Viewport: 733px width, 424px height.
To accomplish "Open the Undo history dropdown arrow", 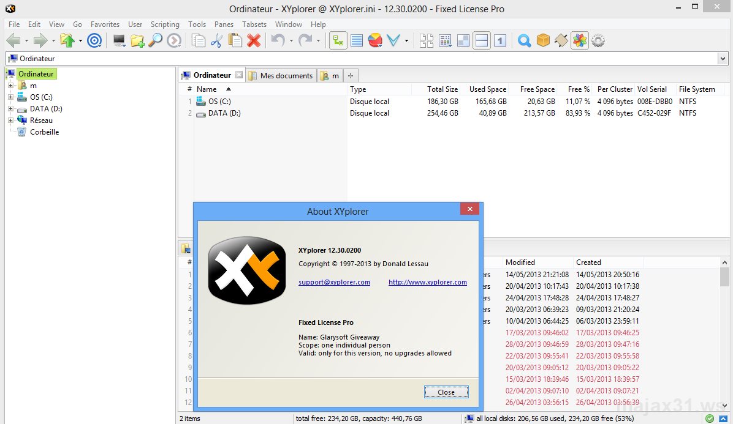I will 291,41.
